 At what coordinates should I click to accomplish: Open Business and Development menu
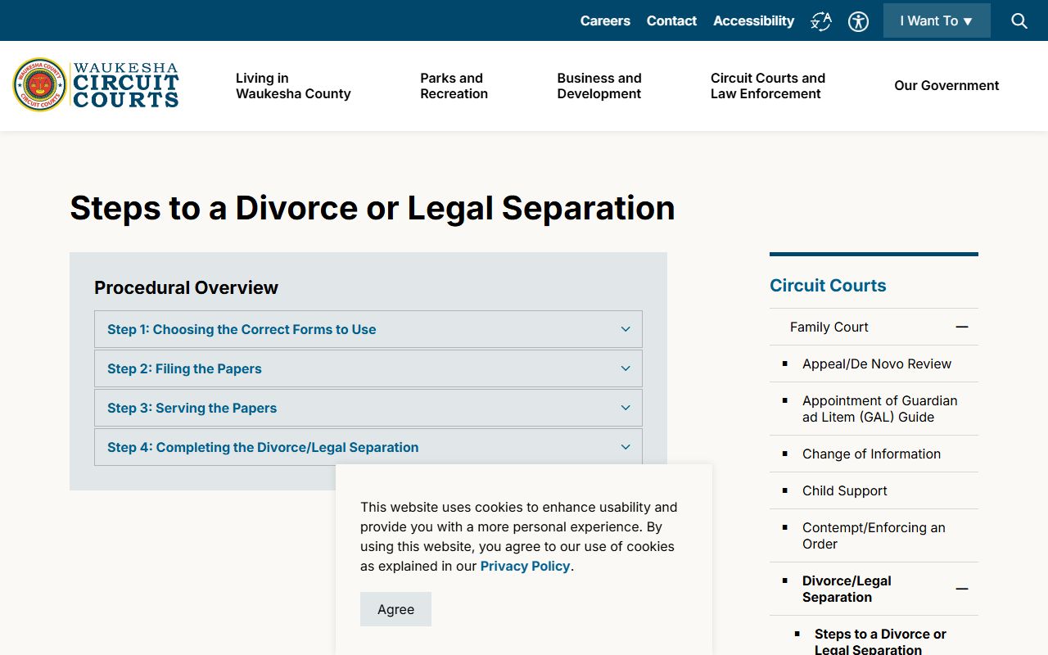(x=599, y=86)
